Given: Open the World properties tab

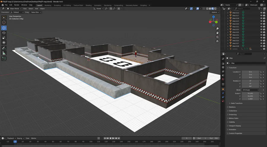Looking at the screenshot, I should (x=223, y=79).
